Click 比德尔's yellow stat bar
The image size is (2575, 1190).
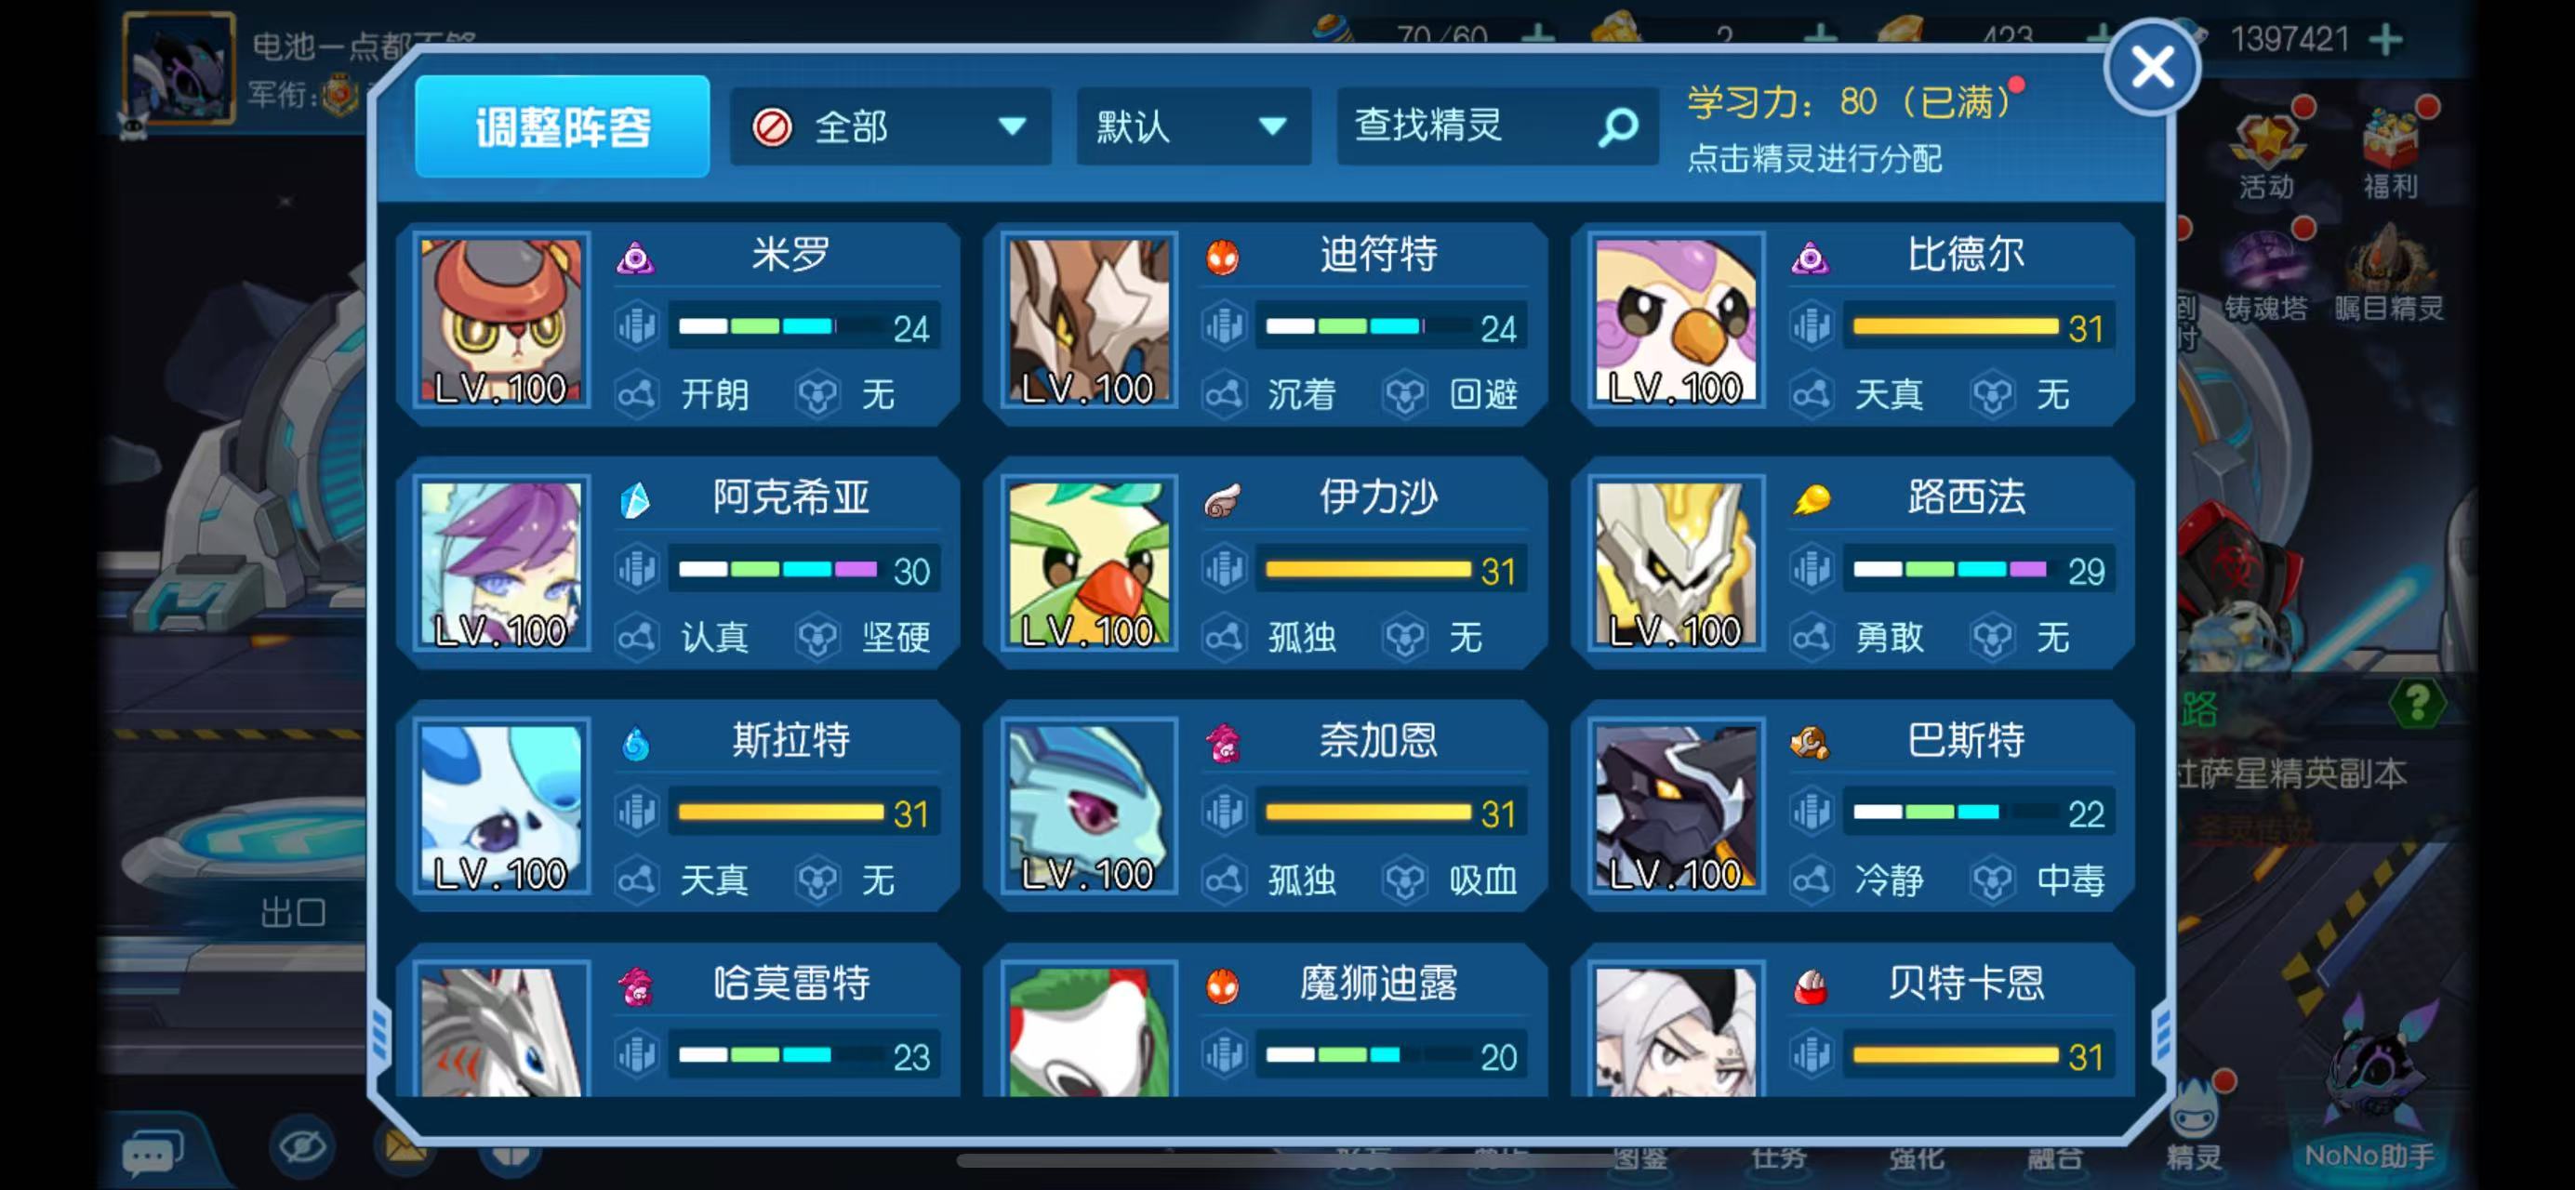(x=1956, y=326)
